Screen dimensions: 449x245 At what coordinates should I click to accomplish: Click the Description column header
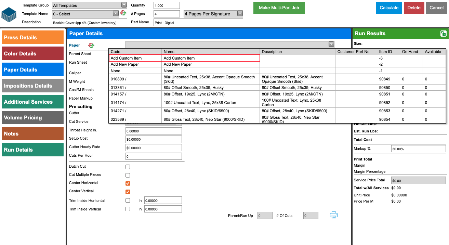(x=298, y=52)
